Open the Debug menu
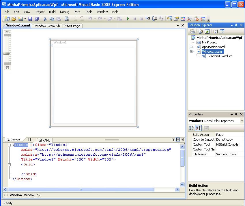This screenshot has width=245, height=206. tap(65, 12)
